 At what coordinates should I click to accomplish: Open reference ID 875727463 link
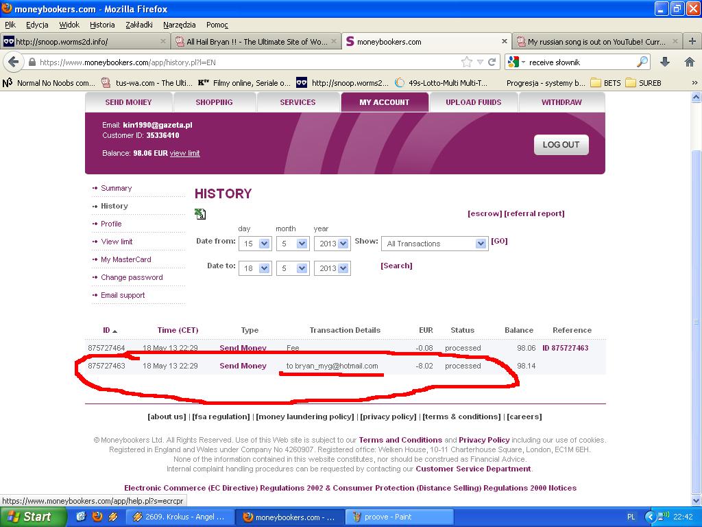[x=566, y=348]
